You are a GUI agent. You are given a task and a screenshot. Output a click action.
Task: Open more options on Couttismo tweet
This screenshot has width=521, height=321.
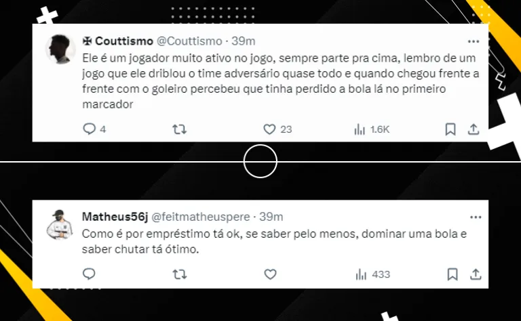(x=473, y=41)
